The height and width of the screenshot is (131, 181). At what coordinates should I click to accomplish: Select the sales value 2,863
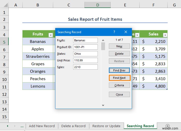point(154,71)
